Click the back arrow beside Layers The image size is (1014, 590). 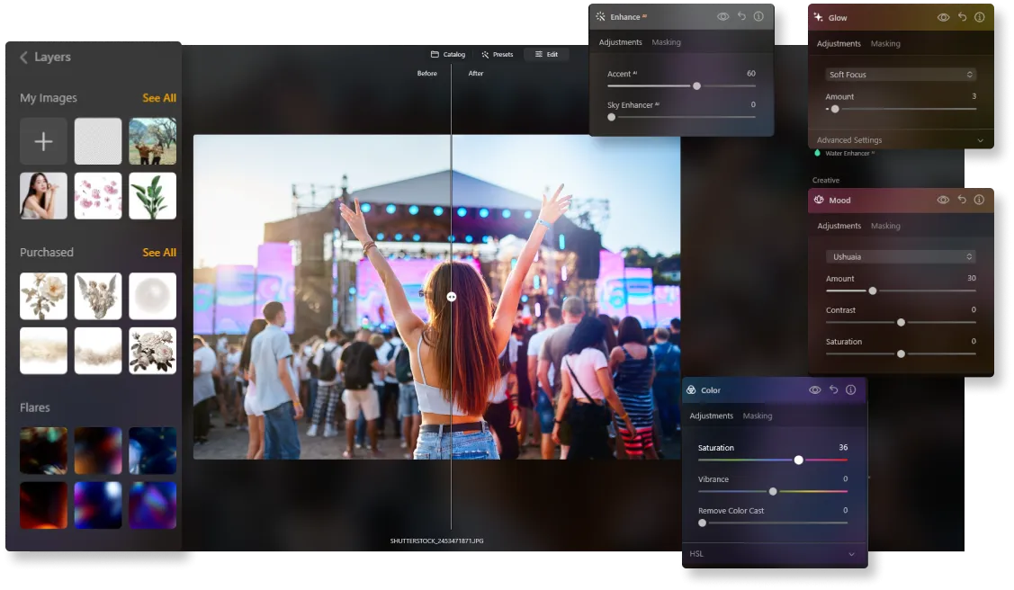(x=23, y=58)
